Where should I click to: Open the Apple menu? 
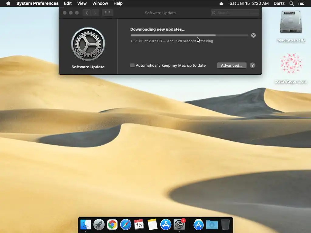pyautogui.click(x=8, y=3)
